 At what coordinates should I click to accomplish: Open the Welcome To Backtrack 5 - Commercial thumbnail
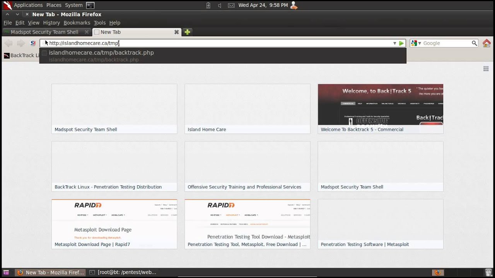(381, 109)
